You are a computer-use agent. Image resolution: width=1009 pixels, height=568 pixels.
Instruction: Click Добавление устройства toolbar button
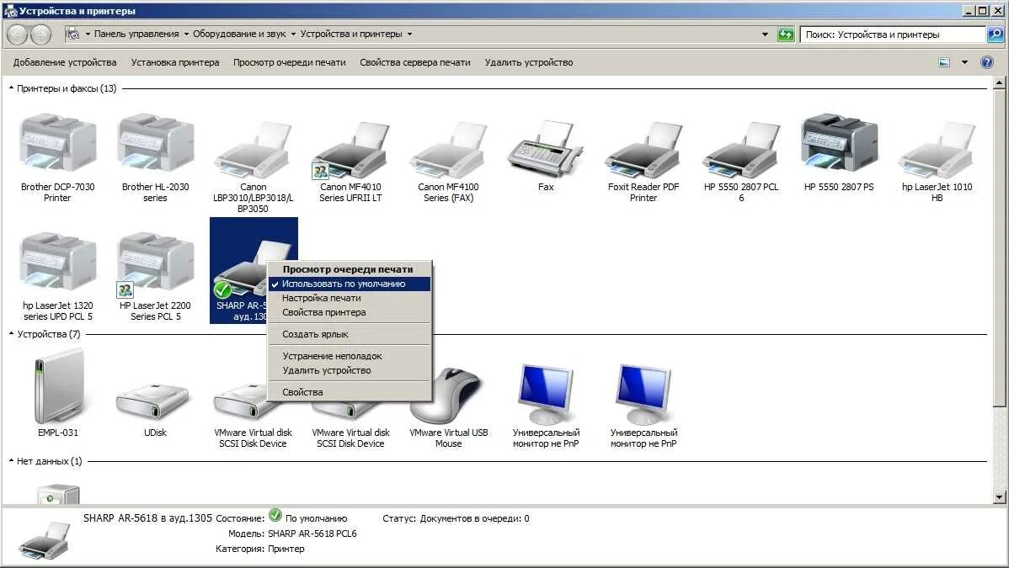click(65, 62)
